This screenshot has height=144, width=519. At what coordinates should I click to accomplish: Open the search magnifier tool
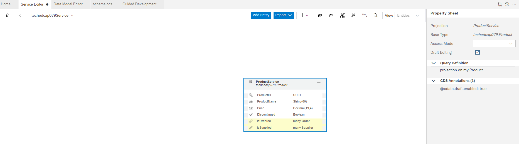tap(376, 15)
